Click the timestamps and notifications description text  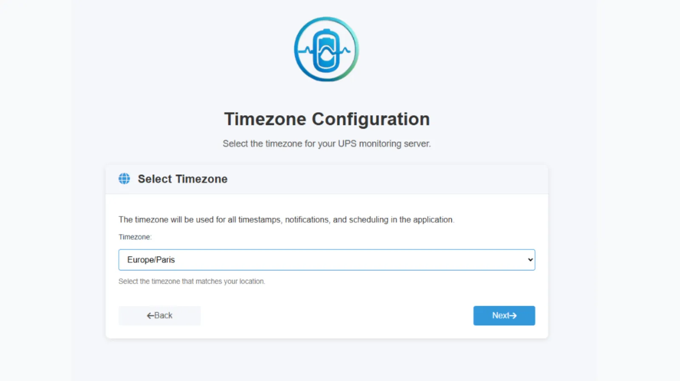(x=286, y=219)
